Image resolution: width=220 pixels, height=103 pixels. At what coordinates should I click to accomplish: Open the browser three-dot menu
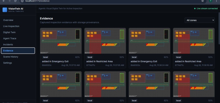217,1
